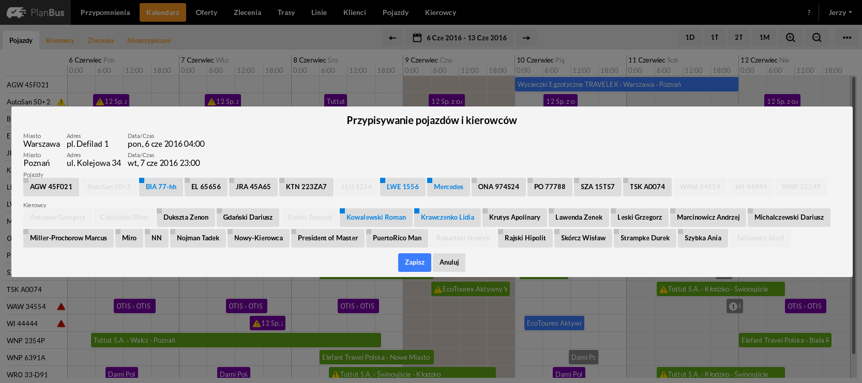Viewport: 862px width, 383px height.
Task: Open Jerzy user dropdown
Action: click(840, 12)
